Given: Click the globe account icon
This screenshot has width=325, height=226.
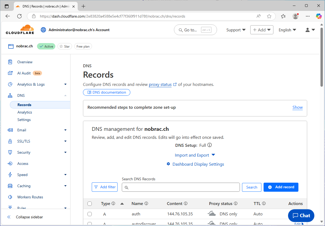Looking at the screenshot, I should pos(43,30).
